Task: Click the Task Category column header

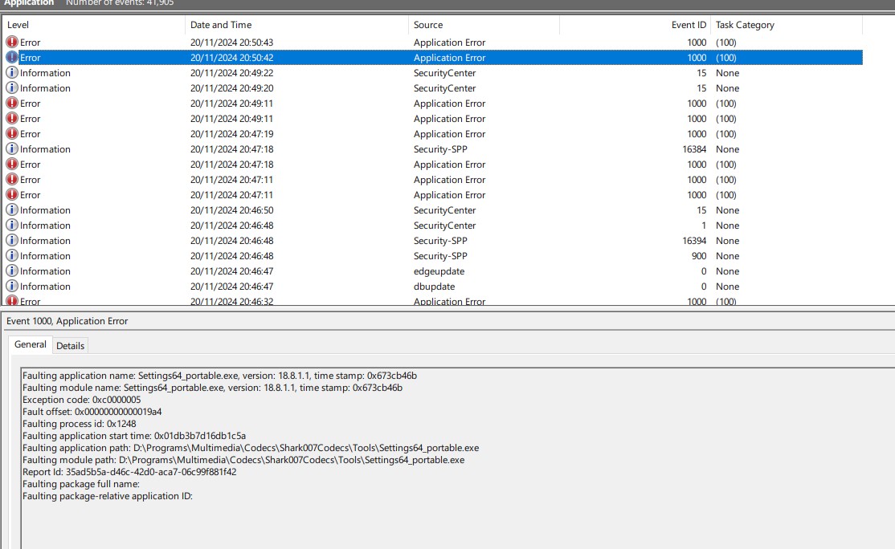Action: click(786, 25)
